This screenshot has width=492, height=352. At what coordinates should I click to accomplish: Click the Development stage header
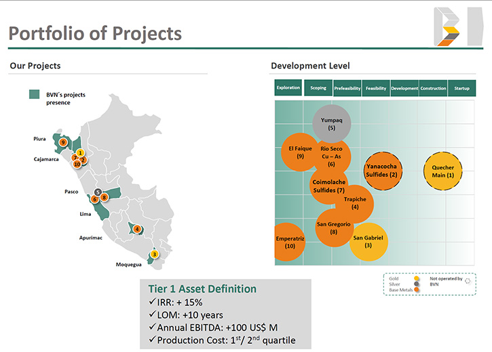coord(404,88)
